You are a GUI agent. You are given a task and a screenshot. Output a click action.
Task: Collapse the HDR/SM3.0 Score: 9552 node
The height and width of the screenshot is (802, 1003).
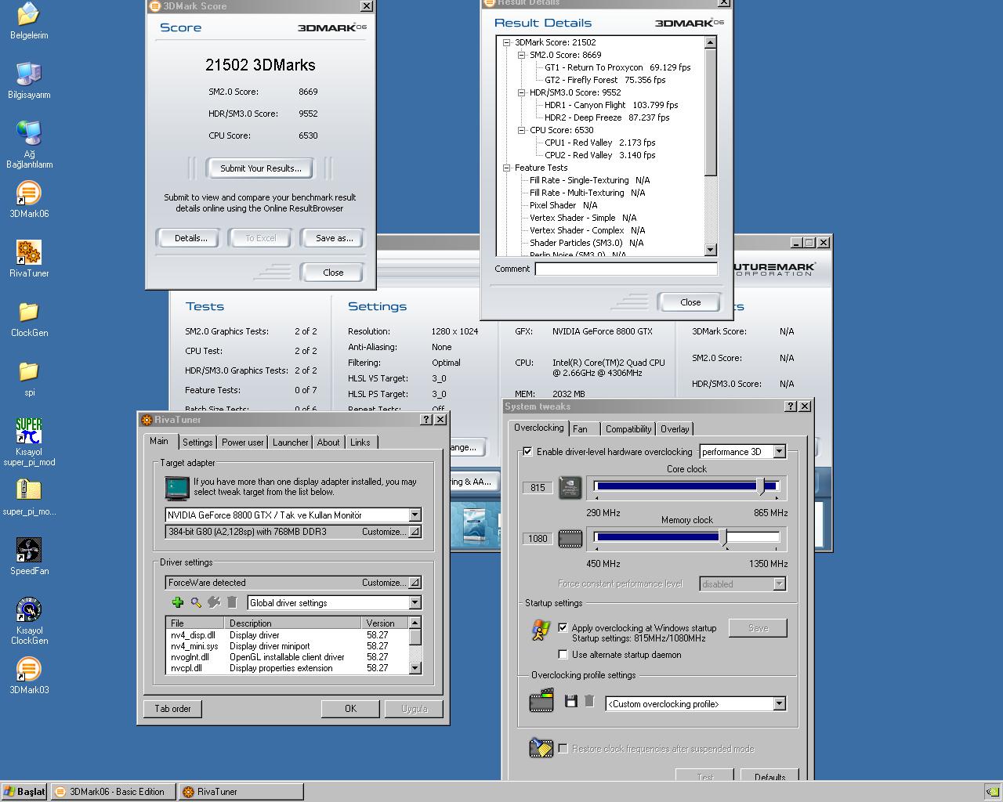(521, 92)
